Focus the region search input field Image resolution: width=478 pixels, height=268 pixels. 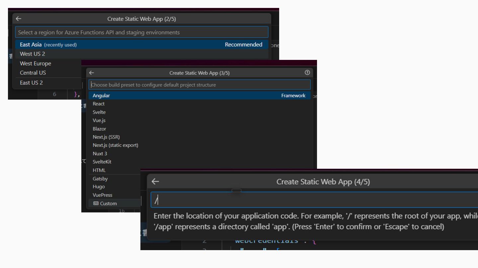[x=142, y=32]
